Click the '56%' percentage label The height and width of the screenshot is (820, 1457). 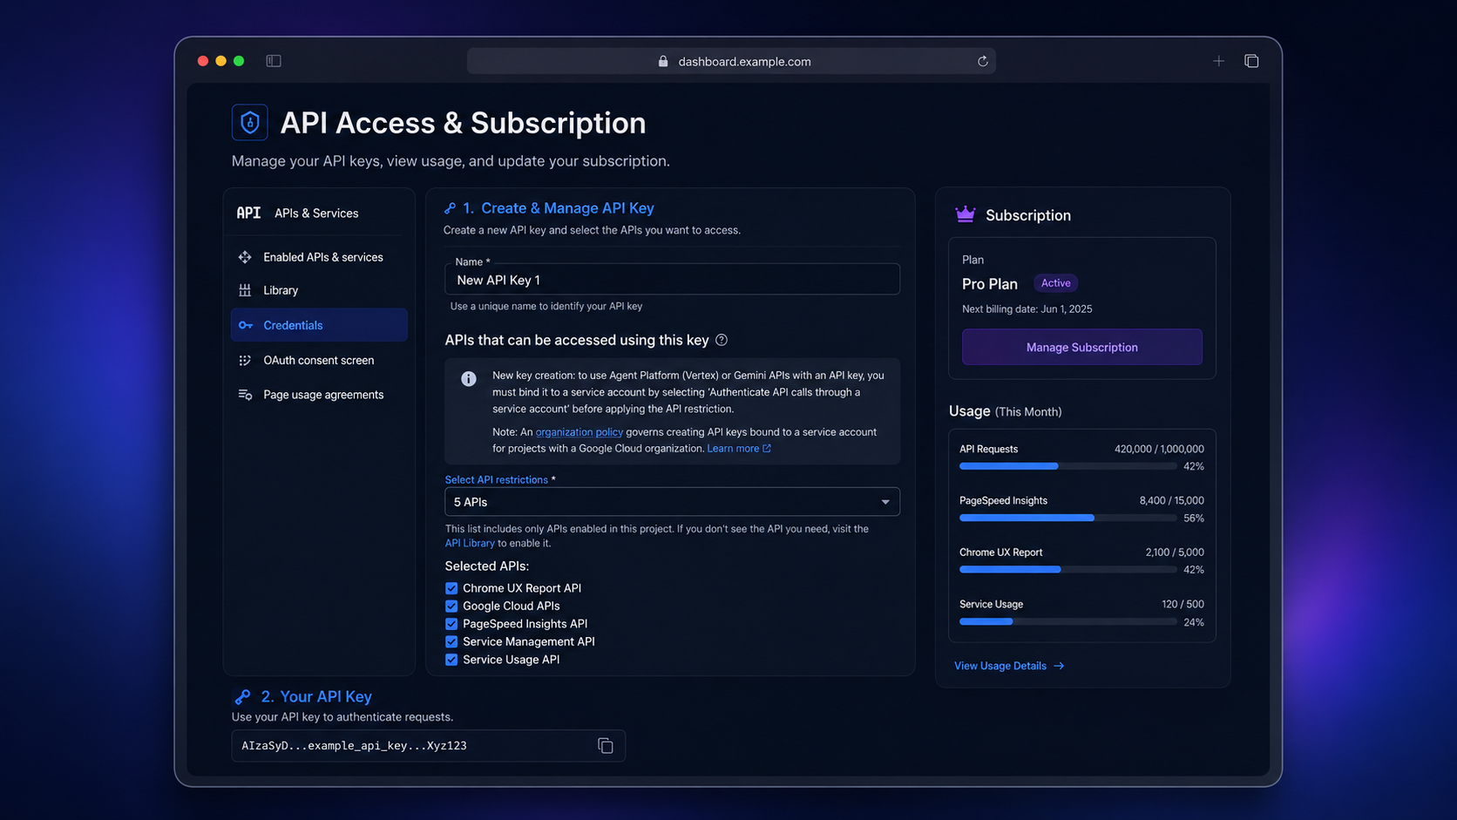[1194, 518]
